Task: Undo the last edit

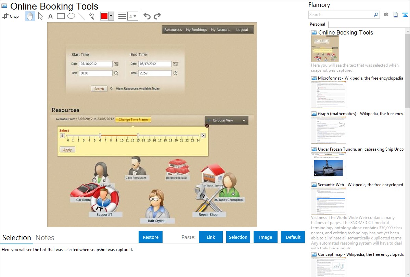Action: tap(147, 16)
